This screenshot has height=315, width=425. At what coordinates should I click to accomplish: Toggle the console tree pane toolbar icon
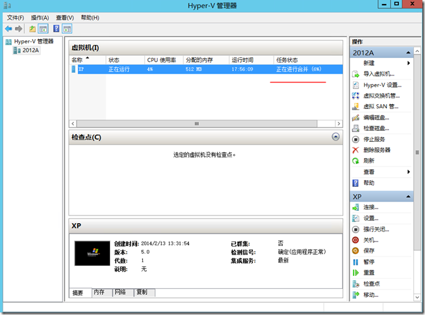coord(43,29)
